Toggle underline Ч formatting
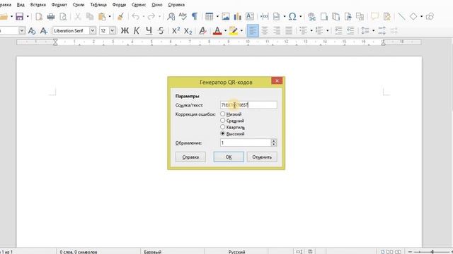The width and height of the screenshot is (453, 254). pos(149,30)
